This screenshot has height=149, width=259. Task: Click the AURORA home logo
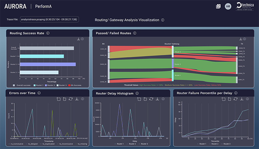(x=15, y=6)
